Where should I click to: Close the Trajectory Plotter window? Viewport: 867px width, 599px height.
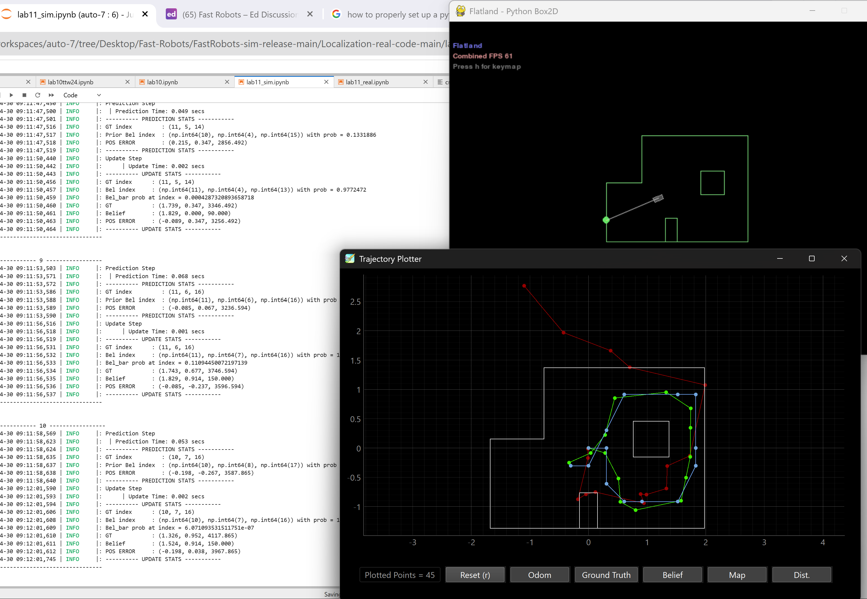click(844, 258)
